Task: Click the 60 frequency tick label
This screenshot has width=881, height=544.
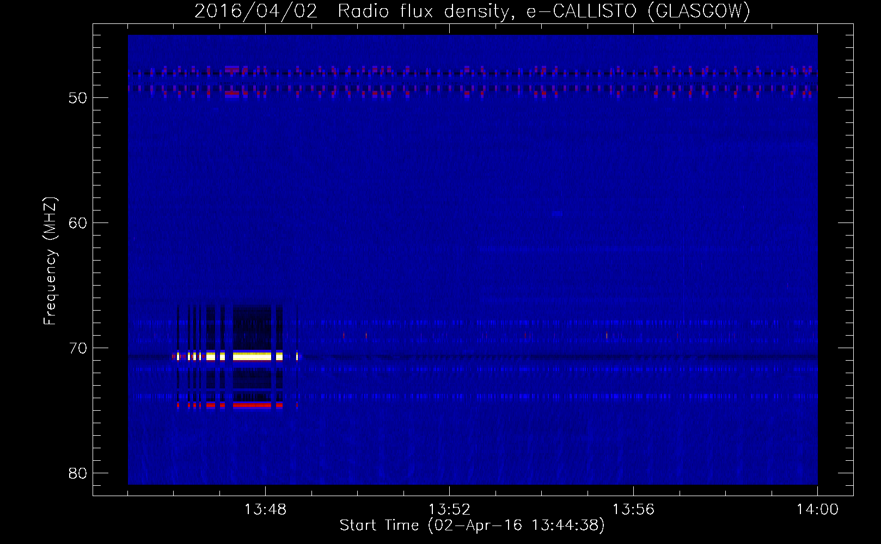Action: click(78, 223)
